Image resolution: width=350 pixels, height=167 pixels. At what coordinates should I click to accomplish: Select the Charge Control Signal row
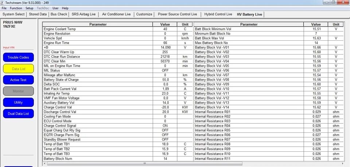(118, 126)
